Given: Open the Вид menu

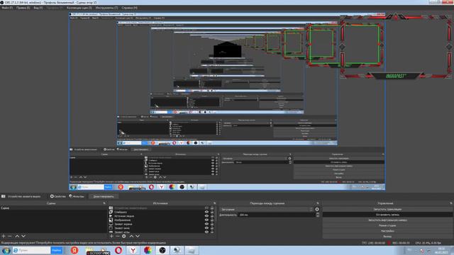Looking at the screenshot, I should pos(38,8).
